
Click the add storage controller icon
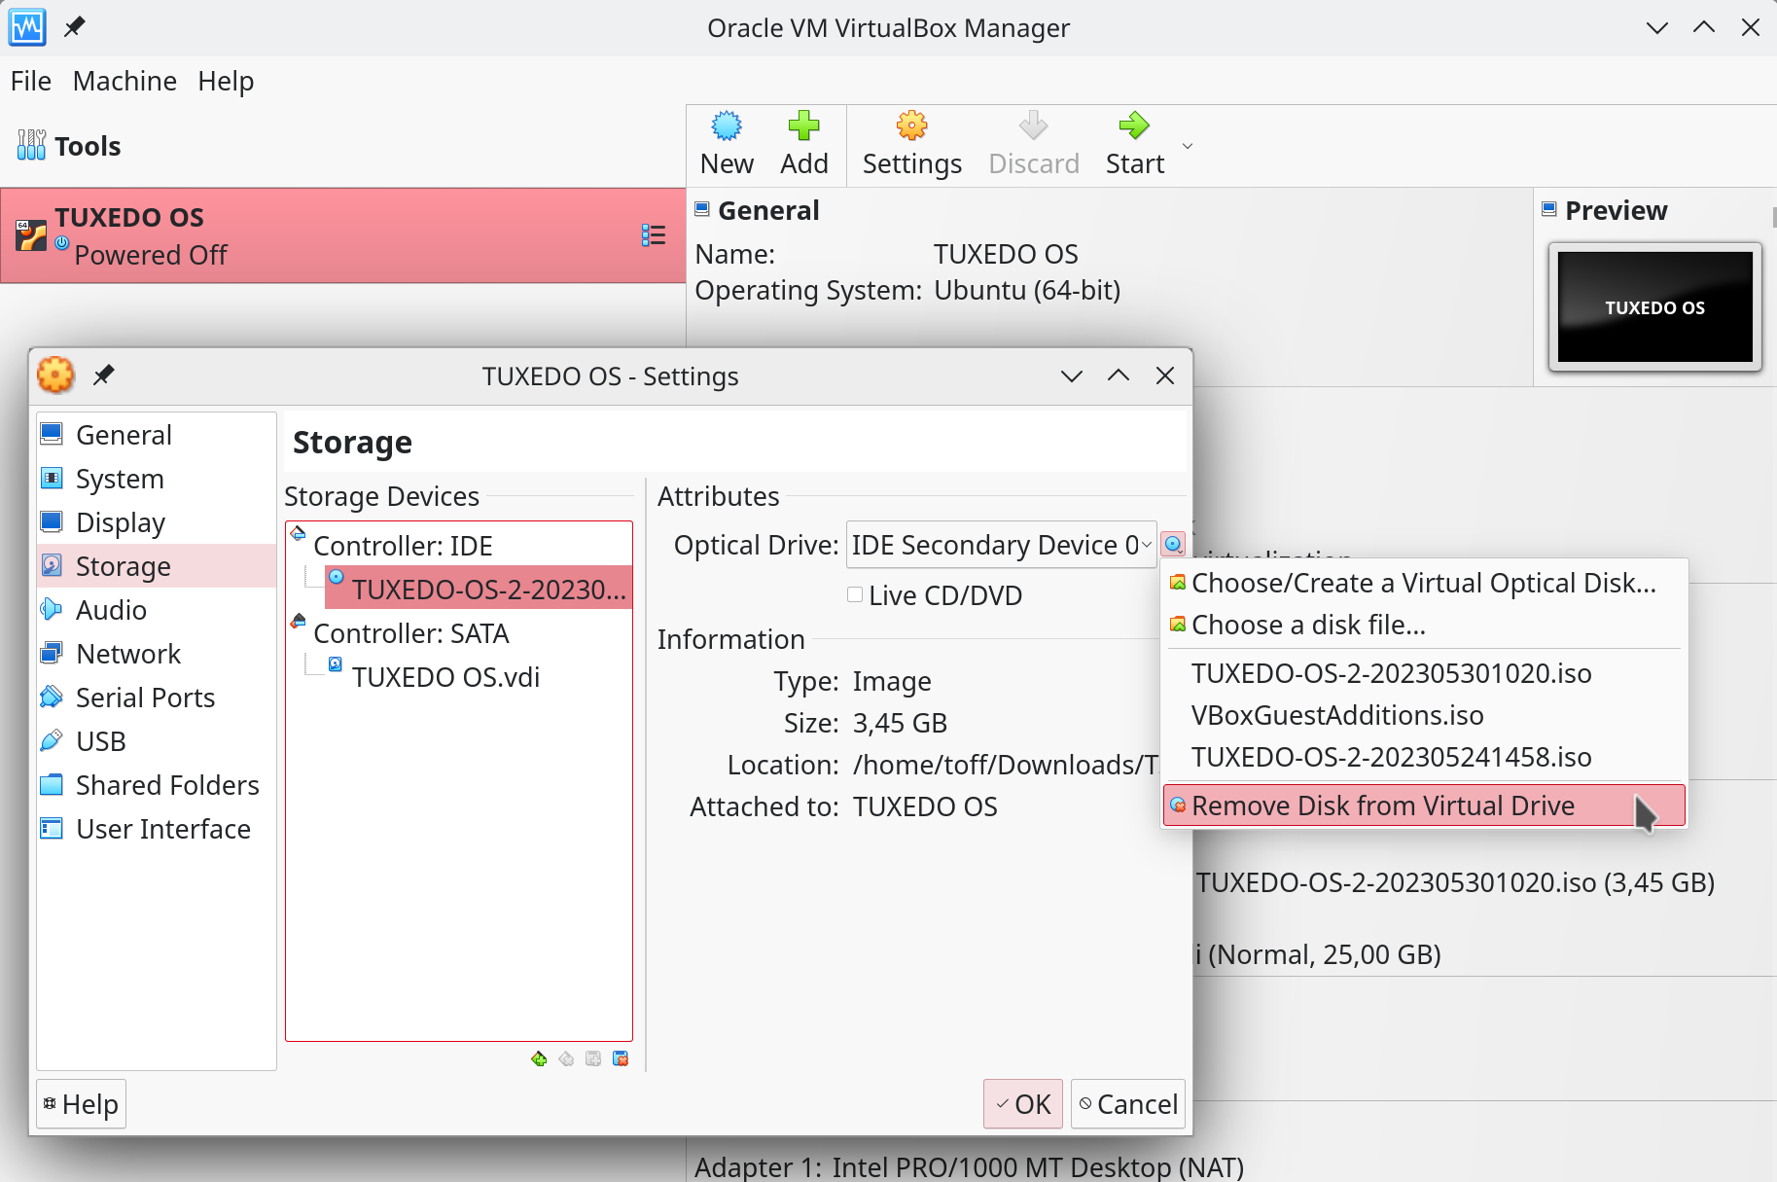[539, 1058]
